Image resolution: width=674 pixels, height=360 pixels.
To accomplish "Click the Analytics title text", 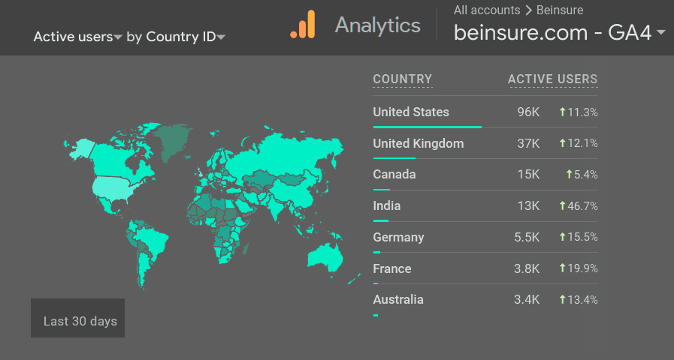I will point(378,25).
